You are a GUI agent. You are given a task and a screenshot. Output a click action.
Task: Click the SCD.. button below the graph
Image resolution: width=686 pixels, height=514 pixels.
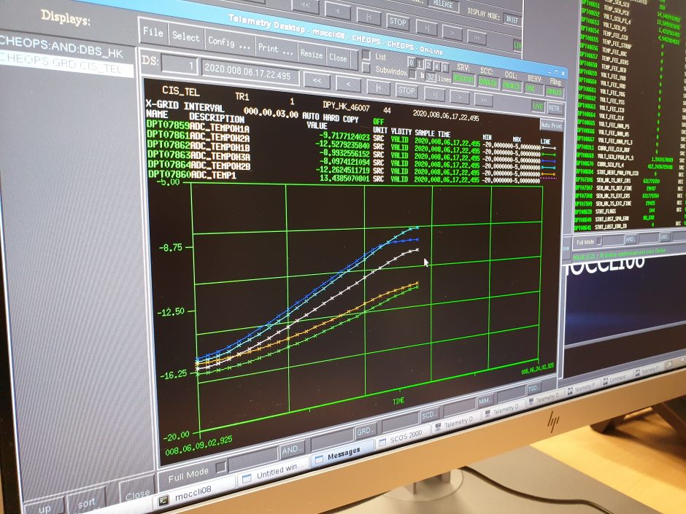coord(429,415)
